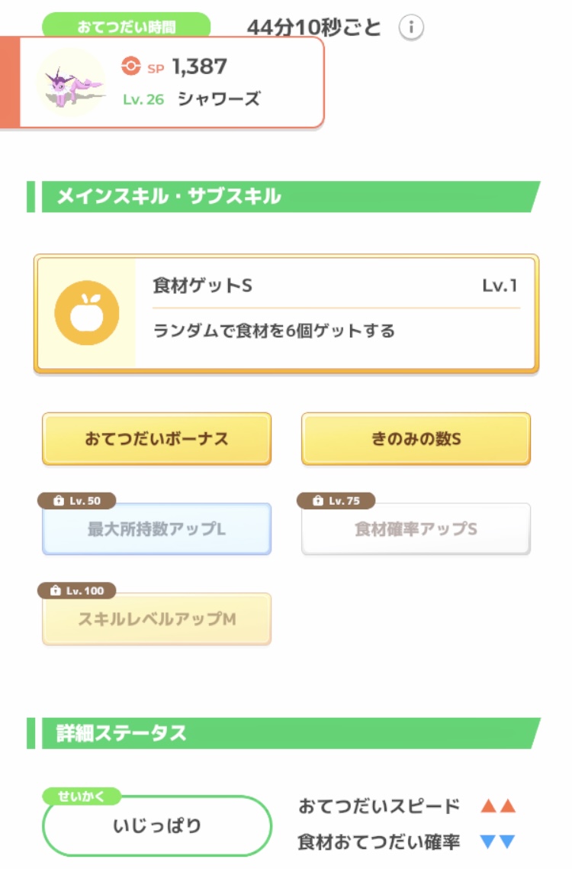
Task: Open the いじっぱり nature box
Action: point(156,825)
